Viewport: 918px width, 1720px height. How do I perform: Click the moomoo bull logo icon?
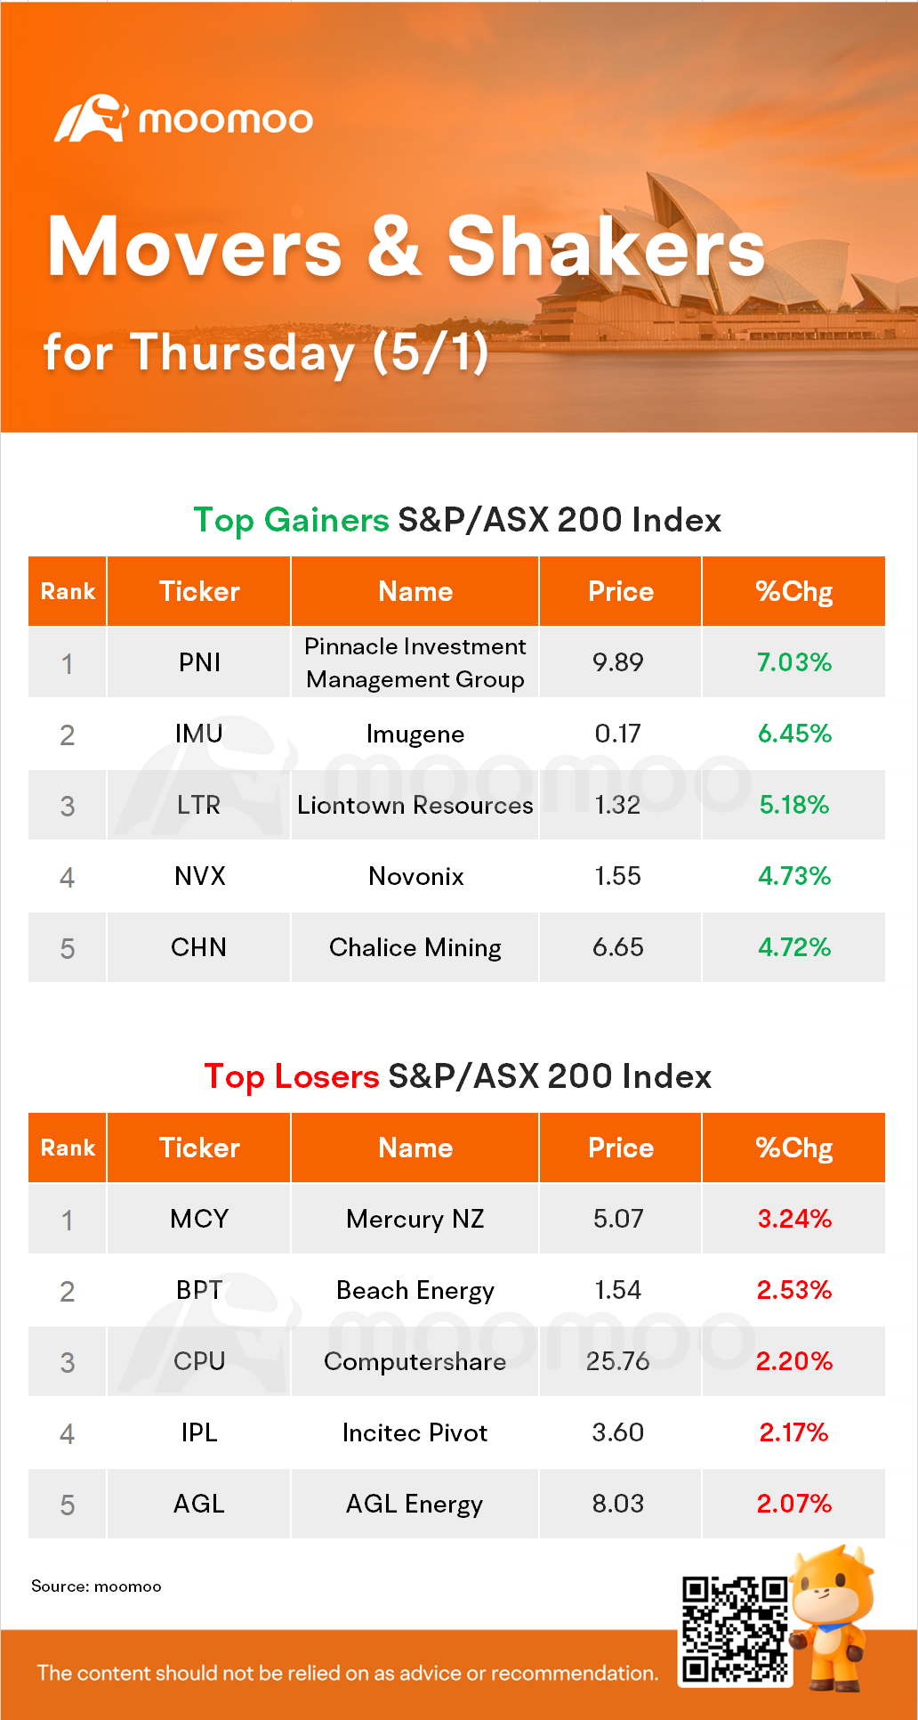click(x=91, y=118)
